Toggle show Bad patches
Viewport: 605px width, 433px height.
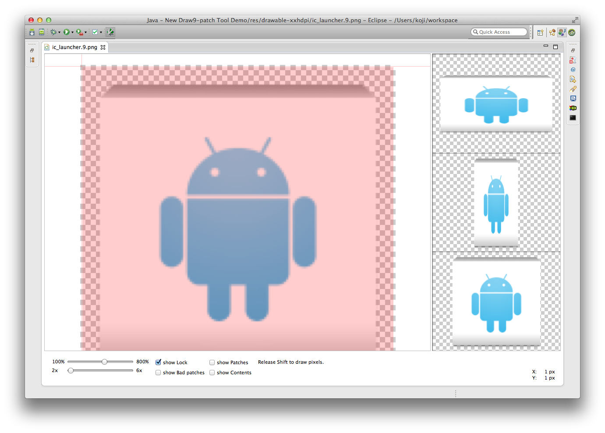pos(158,372)
